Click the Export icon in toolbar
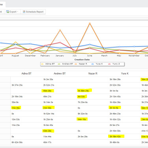148x148 pixels. coord(7,12)
